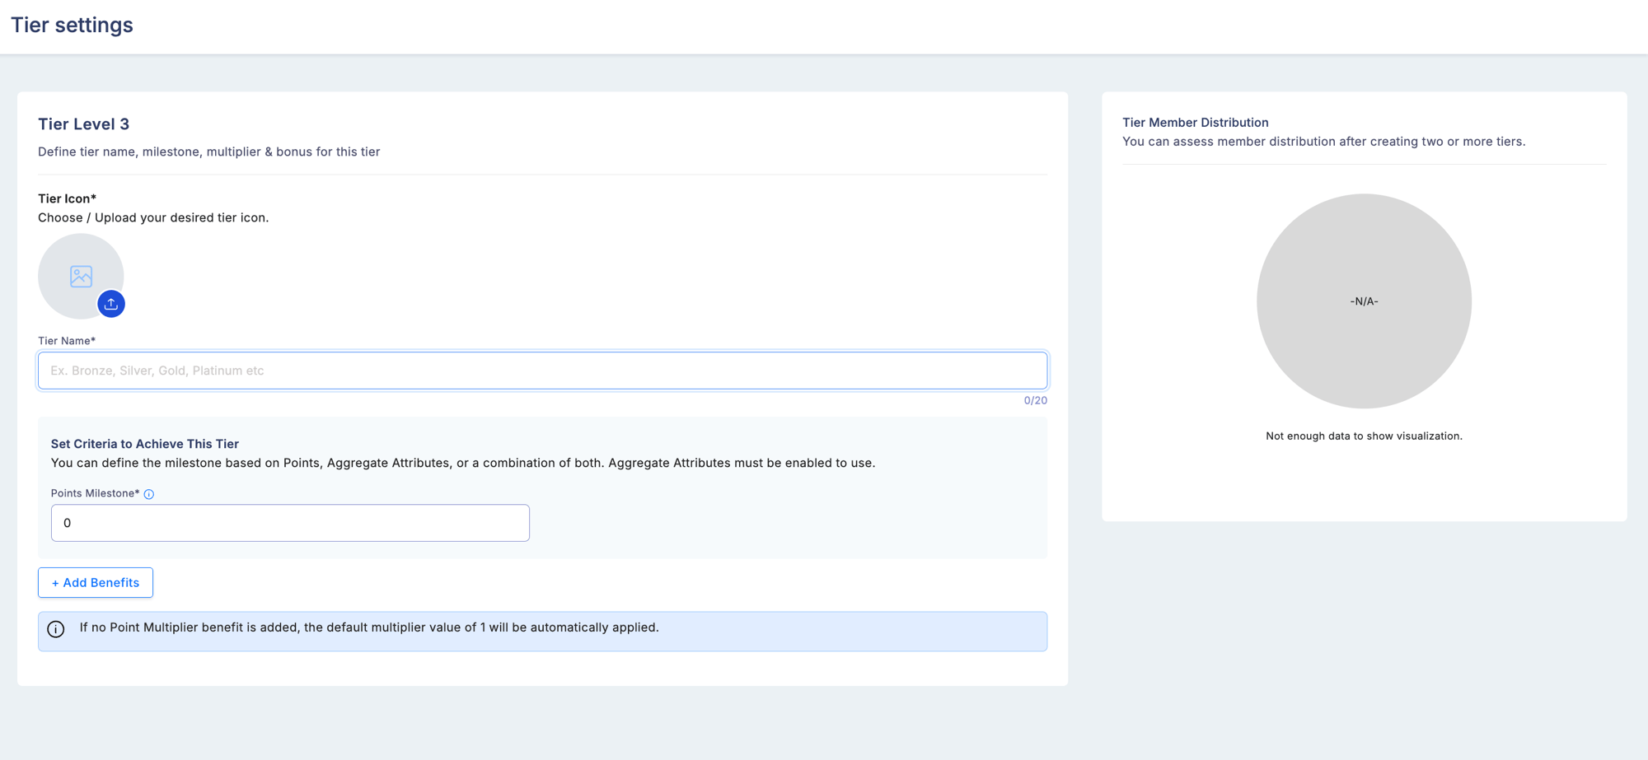This screenshot has width=1648, height=760.
Task: Click the 'Choose / Upload your desired tier icon' text
Action: (153, 217)
